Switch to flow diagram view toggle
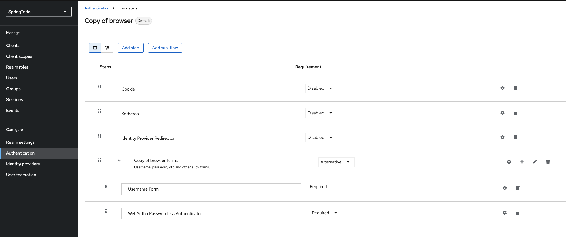566x237 pixels. pos(107,48)
